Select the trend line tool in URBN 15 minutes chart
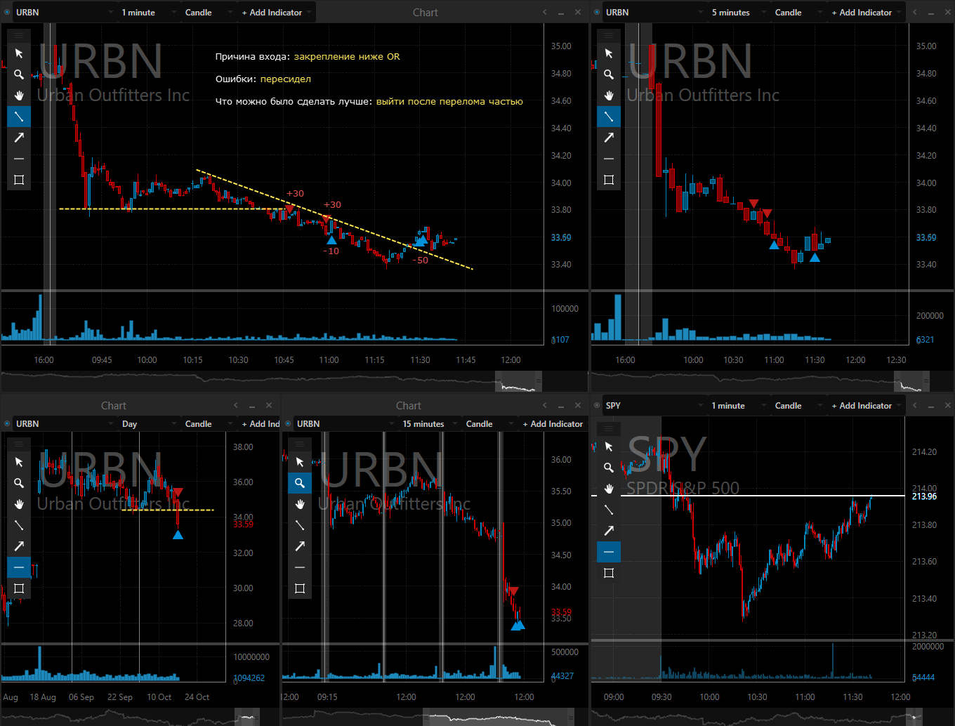Screen dimensions: 955x726 point(300,525)
